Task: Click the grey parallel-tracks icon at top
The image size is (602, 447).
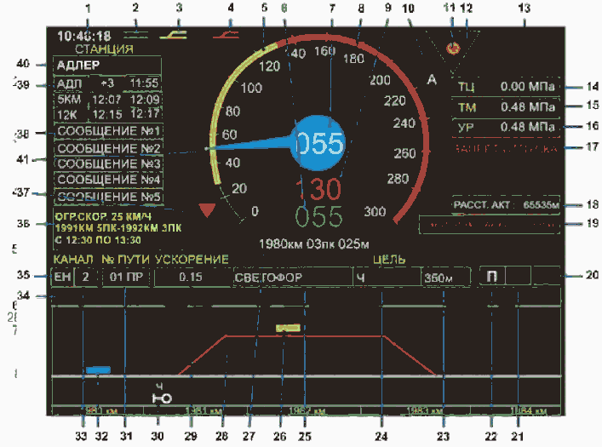Action: (136, 35)
